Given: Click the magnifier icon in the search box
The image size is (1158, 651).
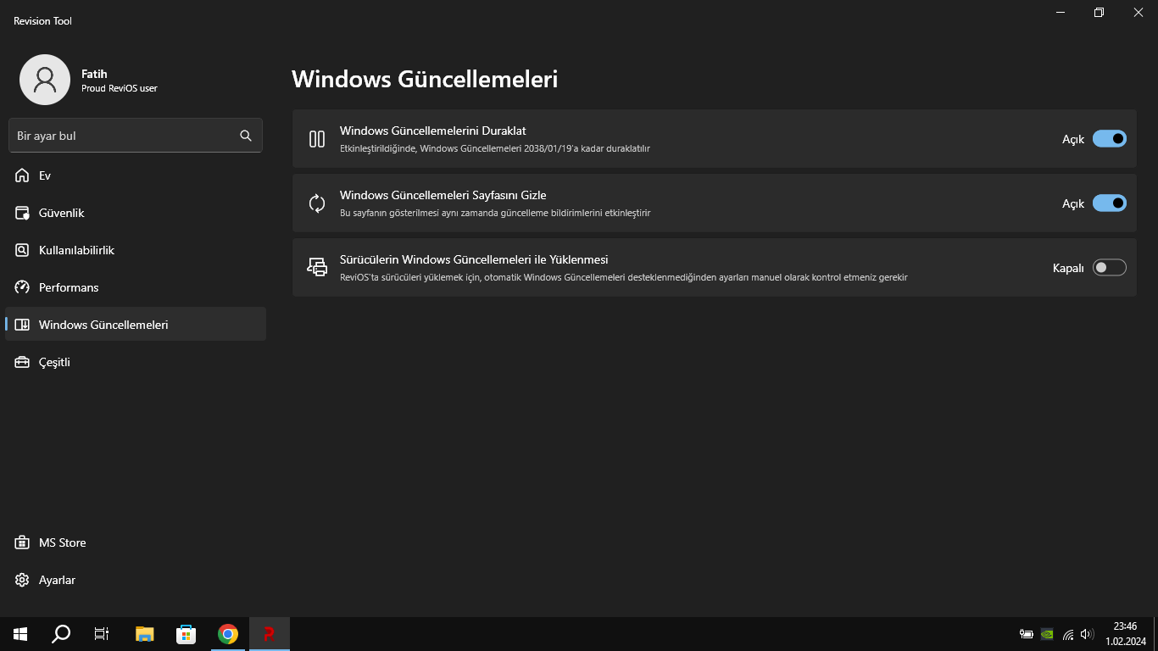Looking at the screenshot, I should tap(246, 136).
